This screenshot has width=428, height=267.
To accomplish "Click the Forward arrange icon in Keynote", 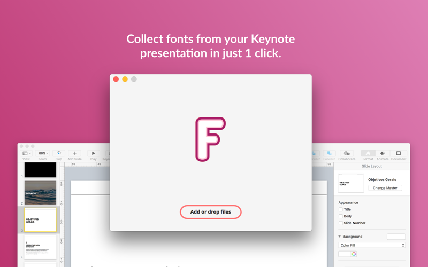I will 329,153.
